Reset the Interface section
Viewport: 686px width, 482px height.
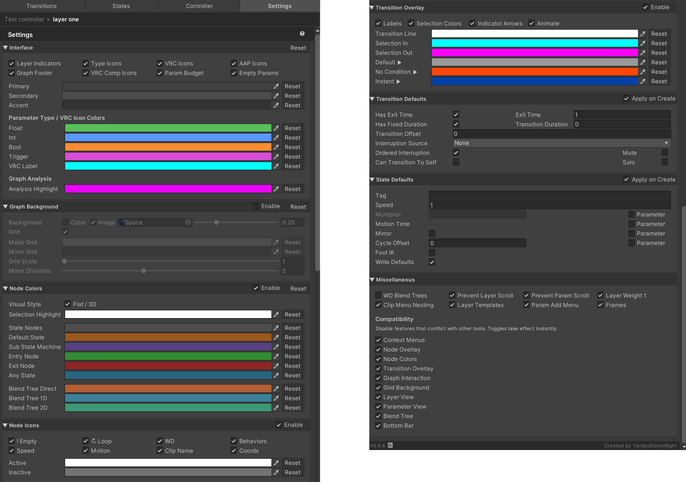click(298, 48)
